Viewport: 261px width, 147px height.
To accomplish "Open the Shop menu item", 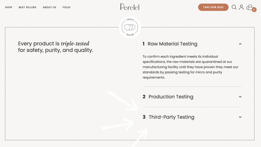I will (x=9, y=7).
